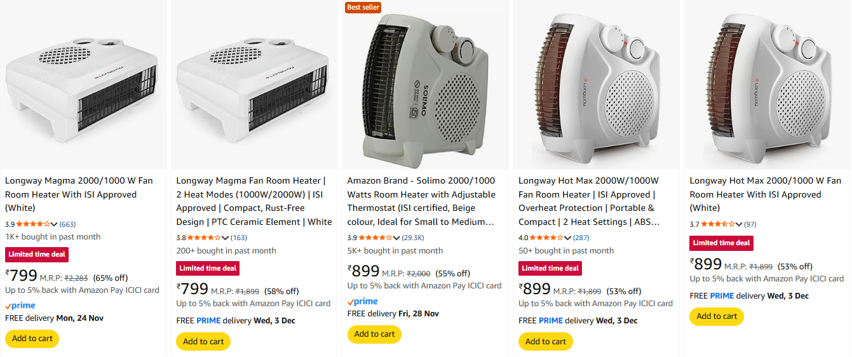Screen dimensions: 852x357
Task: Add Solimo room heater to cart
Action: click(x=374, y=334)
